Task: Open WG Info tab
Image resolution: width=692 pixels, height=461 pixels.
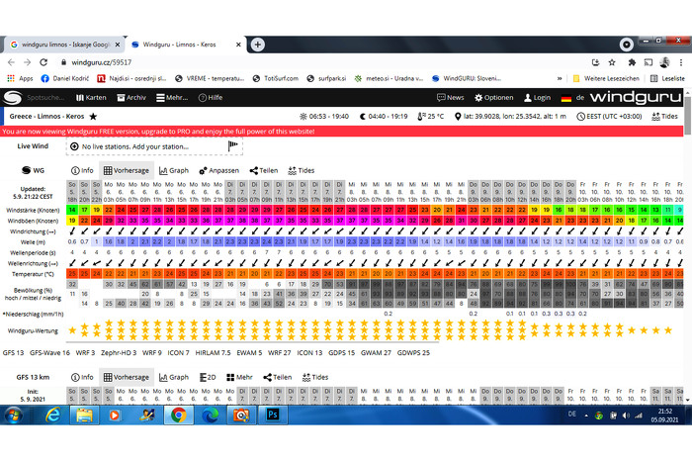Action: (x=82, y=170)
